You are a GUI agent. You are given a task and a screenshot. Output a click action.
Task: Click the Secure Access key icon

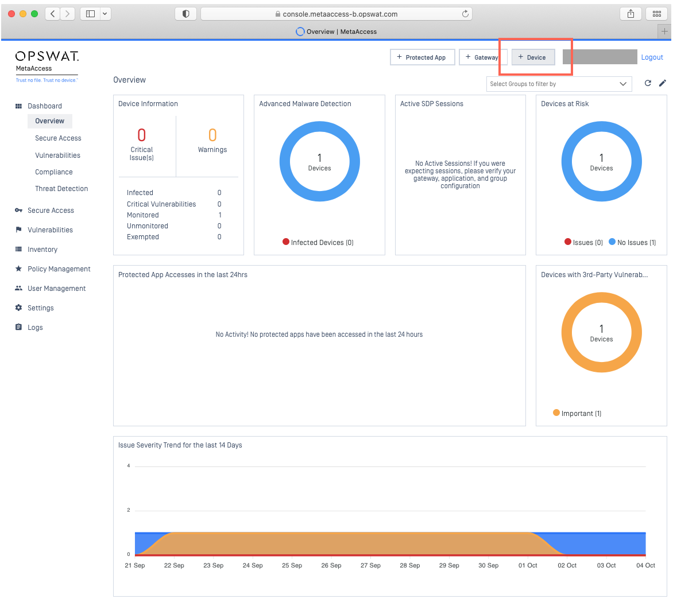point(18,211)
